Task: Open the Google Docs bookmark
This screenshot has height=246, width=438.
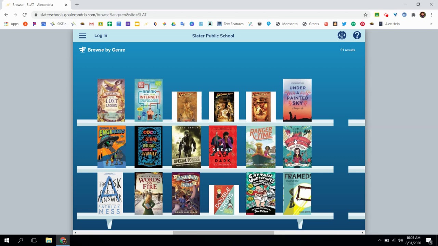Action: [119, 24]
